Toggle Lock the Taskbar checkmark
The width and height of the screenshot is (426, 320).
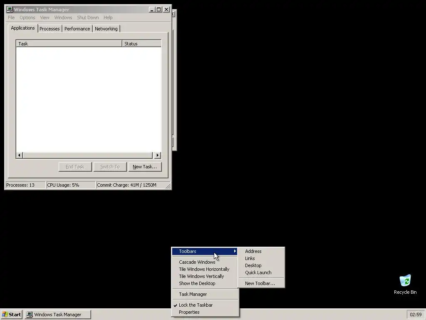pos(206,305)
